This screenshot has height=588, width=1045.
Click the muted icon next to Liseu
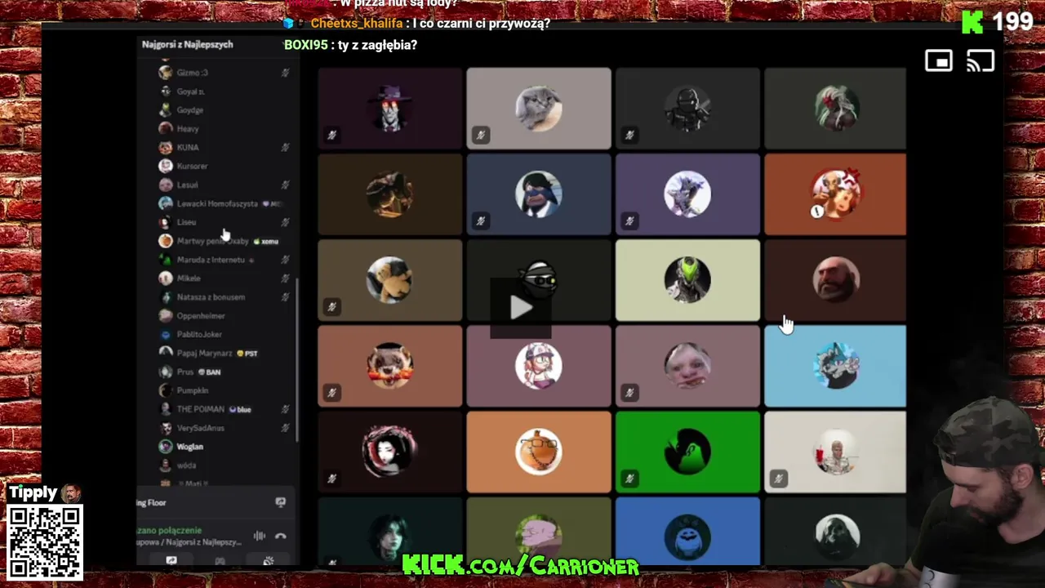point(285,222)
